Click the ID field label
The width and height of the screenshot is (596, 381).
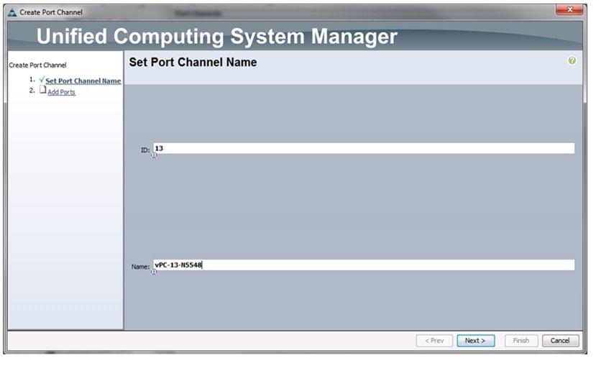(145, 150)
